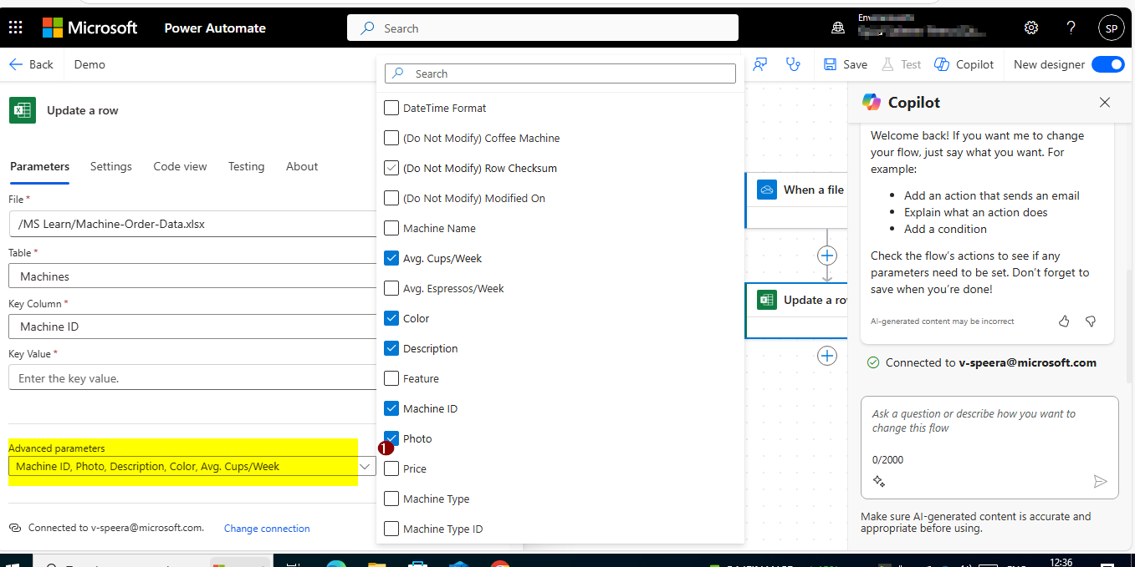Open the Flow checker stethoscope icon
This screenshot has height=567, width=1135.
[x=793, y=64]
